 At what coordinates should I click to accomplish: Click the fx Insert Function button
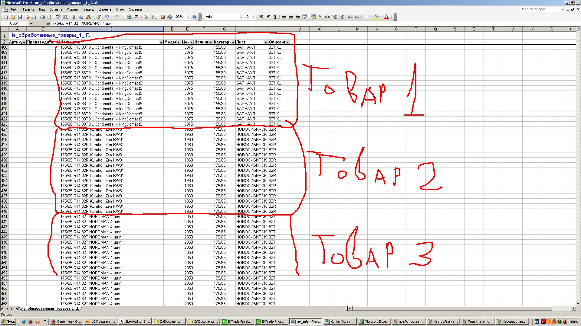48,23
